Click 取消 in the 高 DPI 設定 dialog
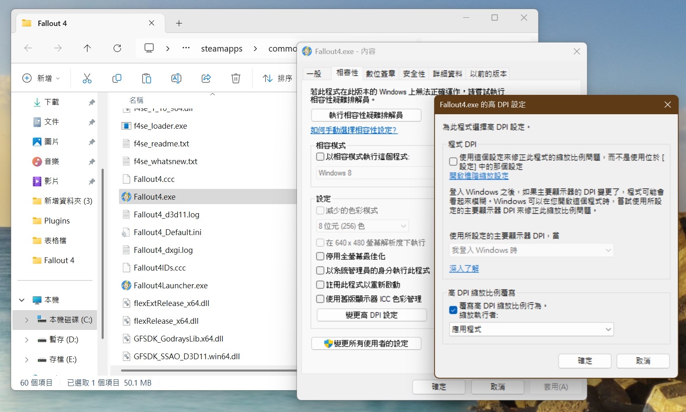This screenshot has width=686, height=412. click(643, 361)
